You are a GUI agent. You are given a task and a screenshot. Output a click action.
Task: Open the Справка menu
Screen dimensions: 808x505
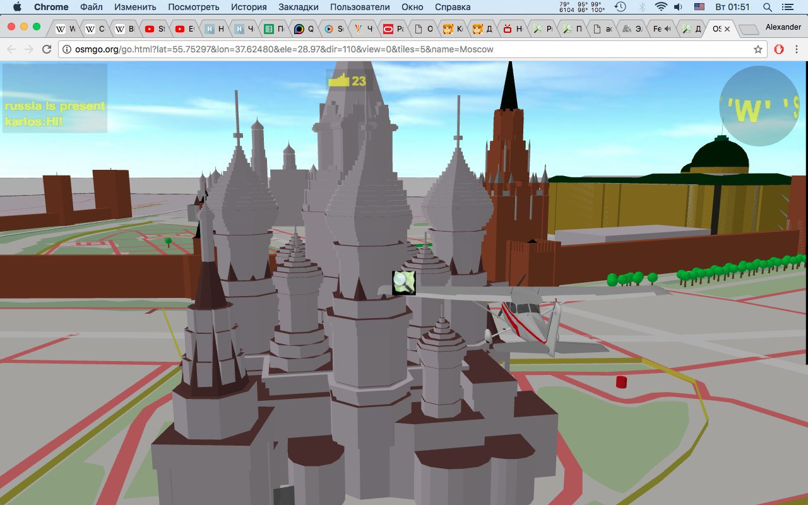(x=453, y=7)
